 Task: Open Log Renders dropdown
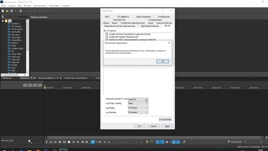pyautogui.click(x=138, y=112)
